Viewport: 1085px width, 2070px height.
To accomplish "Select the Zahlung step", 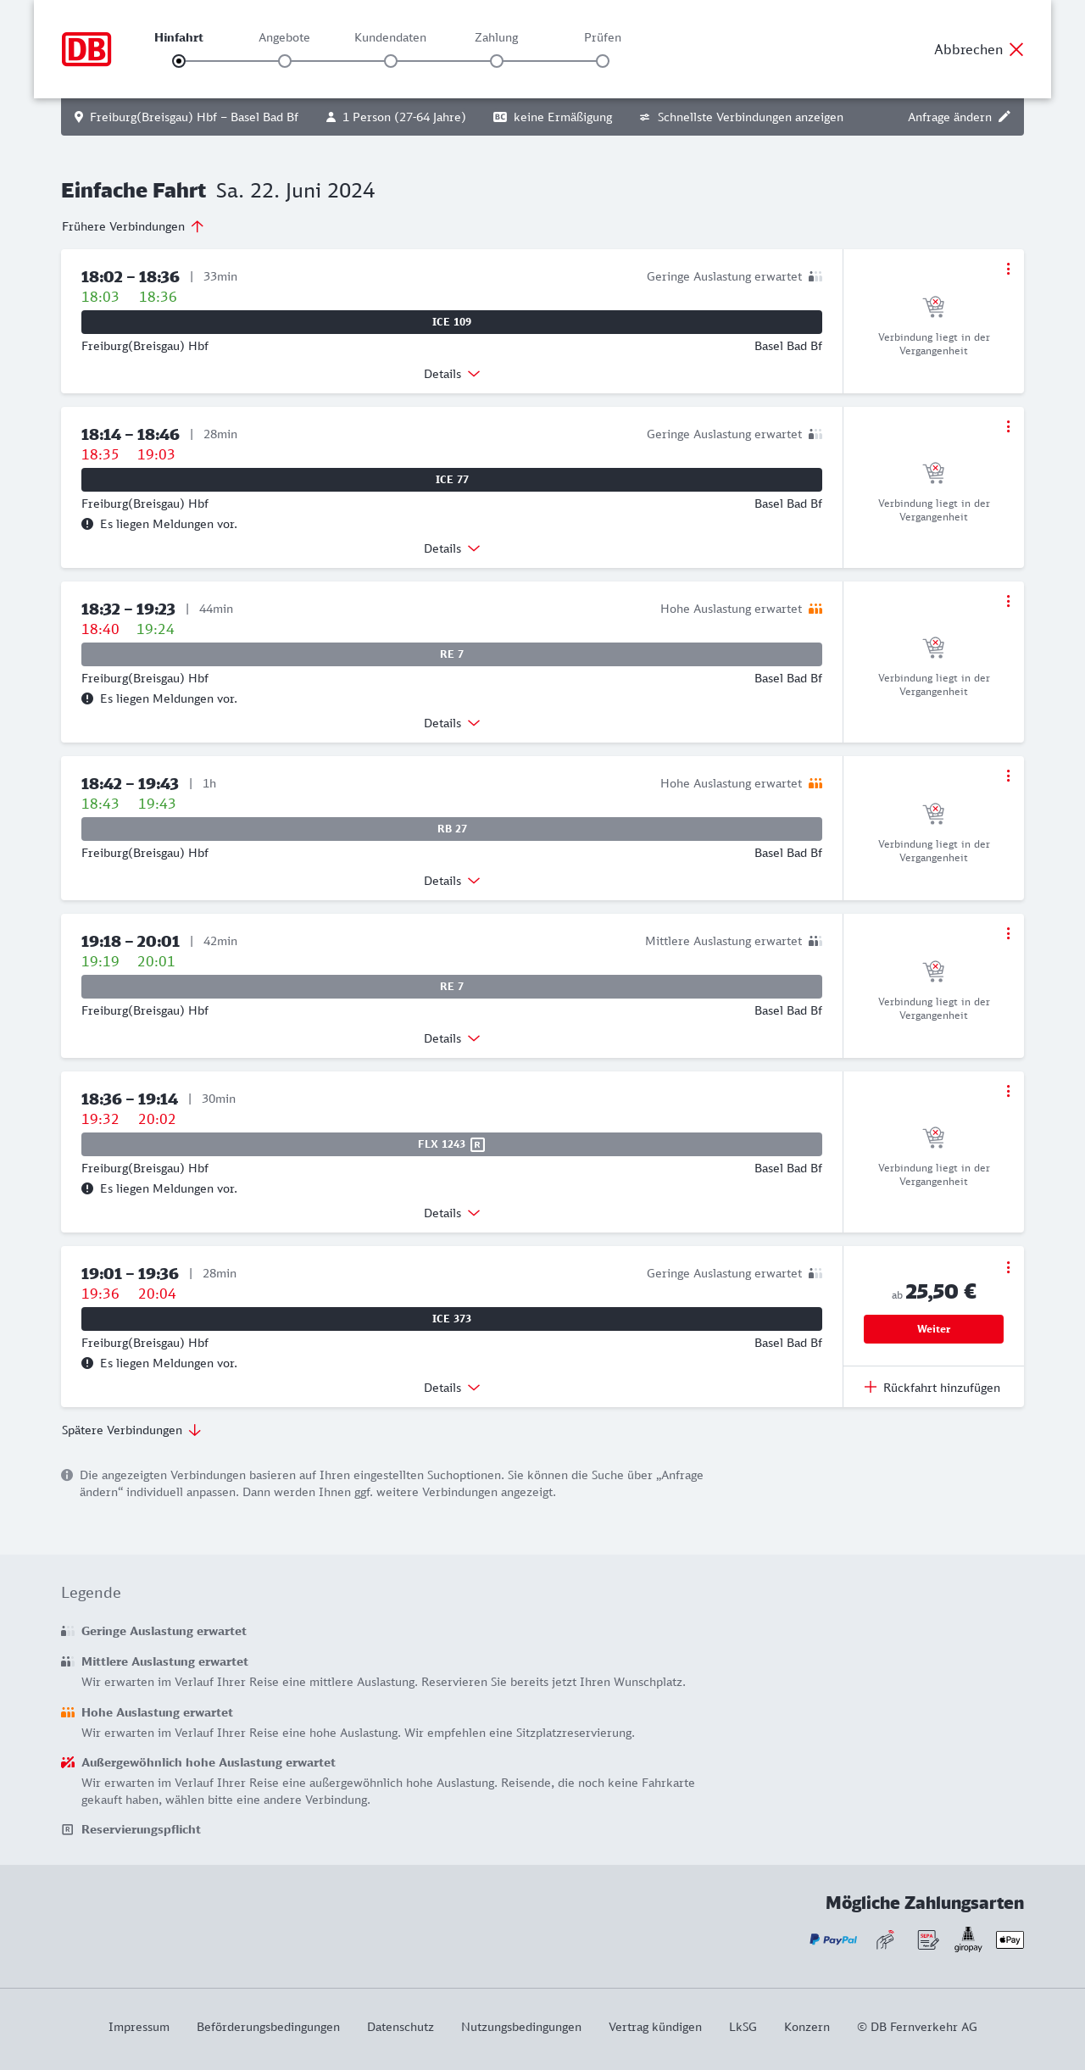I will click(497, 61).
